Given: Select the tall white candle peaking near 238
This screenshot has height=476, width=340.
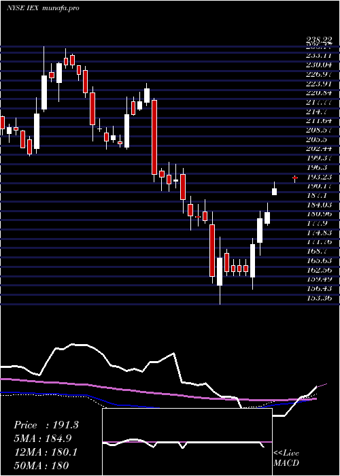Looking at the screenshot, I should [x=44, y=92].
